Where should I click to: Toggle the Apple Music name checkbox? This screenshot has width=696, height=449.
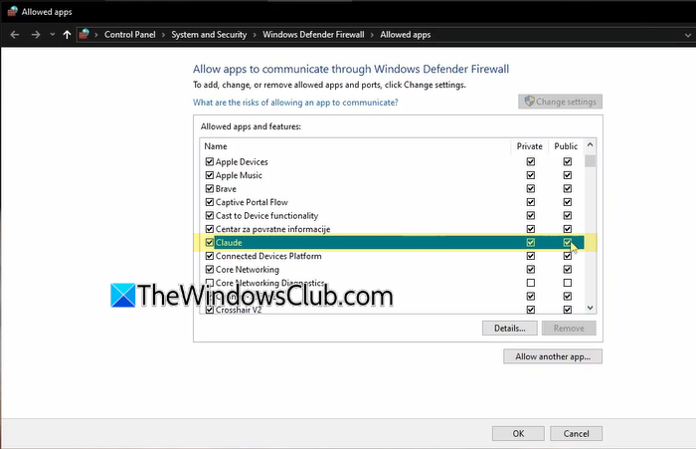coord(210,175)
